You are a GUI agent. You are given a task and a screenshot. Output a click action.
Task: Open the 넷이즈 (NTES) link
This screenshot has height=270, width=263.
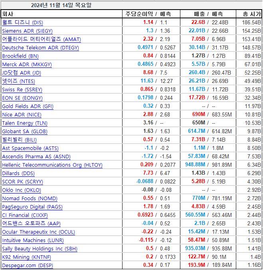[19, 81]
